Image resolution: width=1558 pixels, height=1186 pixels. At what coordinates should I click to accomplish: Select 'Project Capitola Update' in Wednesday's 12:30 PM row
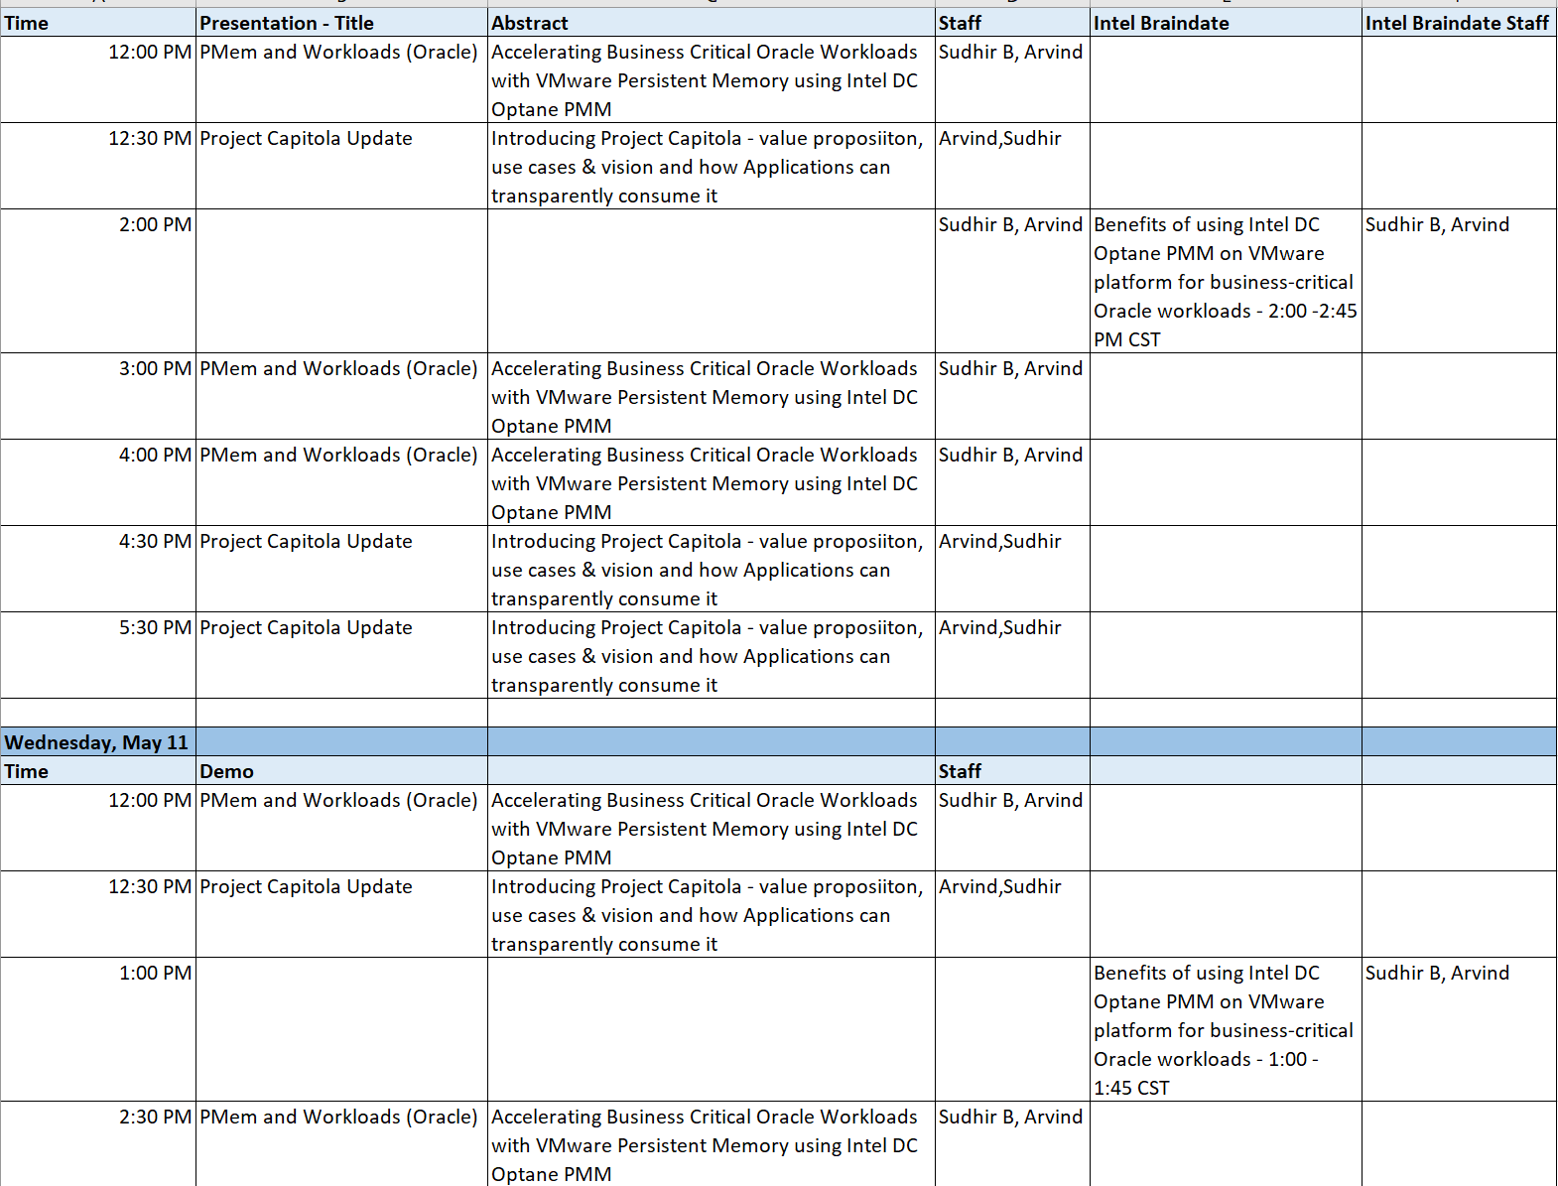(341, 914)
